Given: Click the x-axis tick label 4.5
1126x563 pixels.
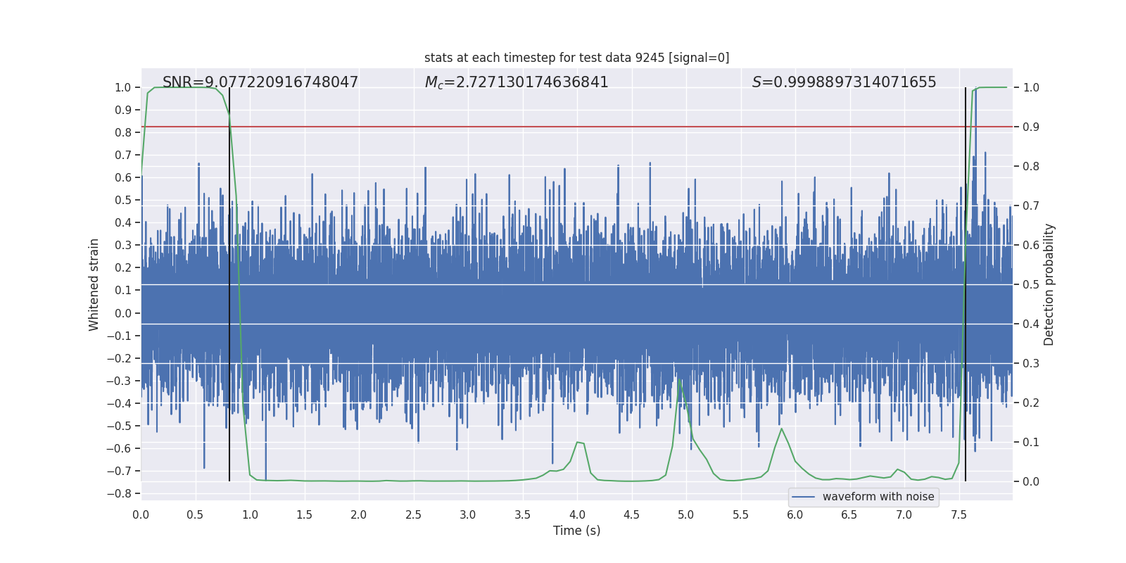Looking at the screenshot, I should tap(631, 514).
